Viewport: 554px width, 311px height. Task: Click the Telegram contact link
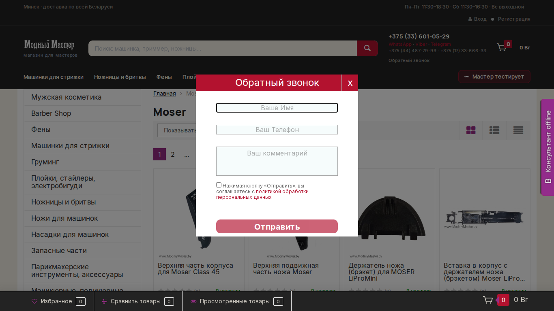(x=441, y=44)
